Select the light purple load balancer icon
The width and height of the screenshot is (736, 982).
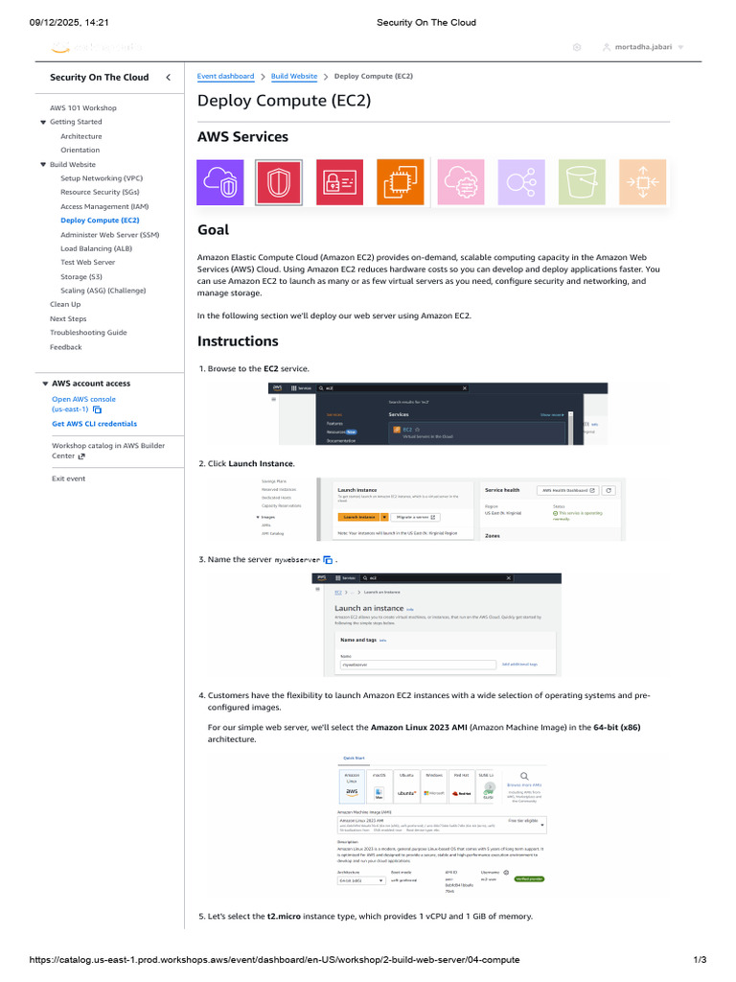pos(521,182)
